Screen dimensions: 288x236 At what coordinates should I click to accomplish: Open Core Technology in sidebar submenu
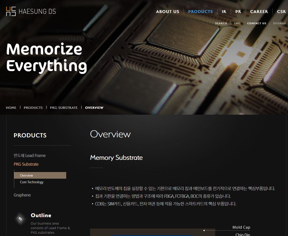click(32, 182)
